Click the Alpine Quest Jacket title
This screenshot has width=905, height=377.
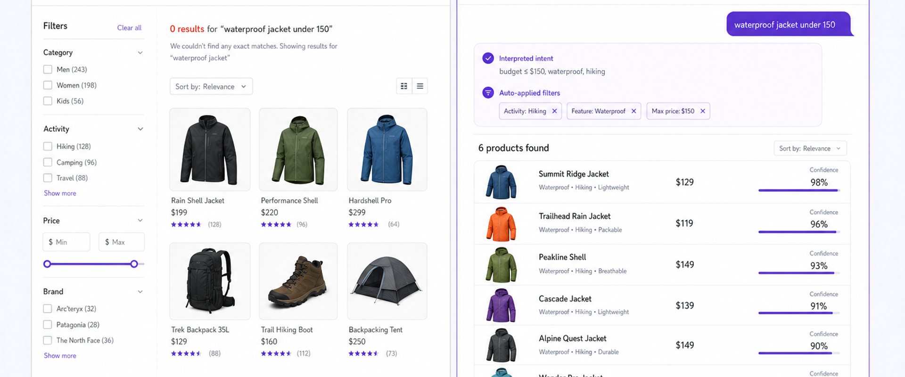(572, 338)
